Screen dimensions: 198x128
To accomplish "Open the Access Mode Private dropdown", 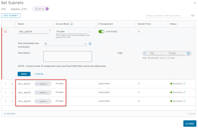I will [x=73, y=31].
